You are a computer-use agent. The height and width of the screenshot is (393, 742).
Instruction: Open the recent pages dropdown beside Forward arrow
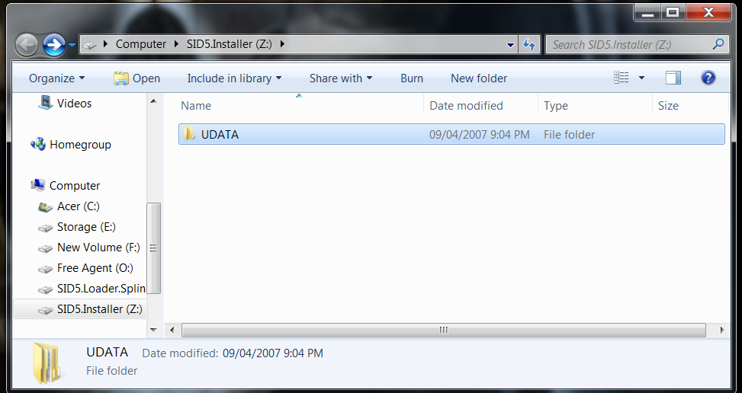pos(72,45)
